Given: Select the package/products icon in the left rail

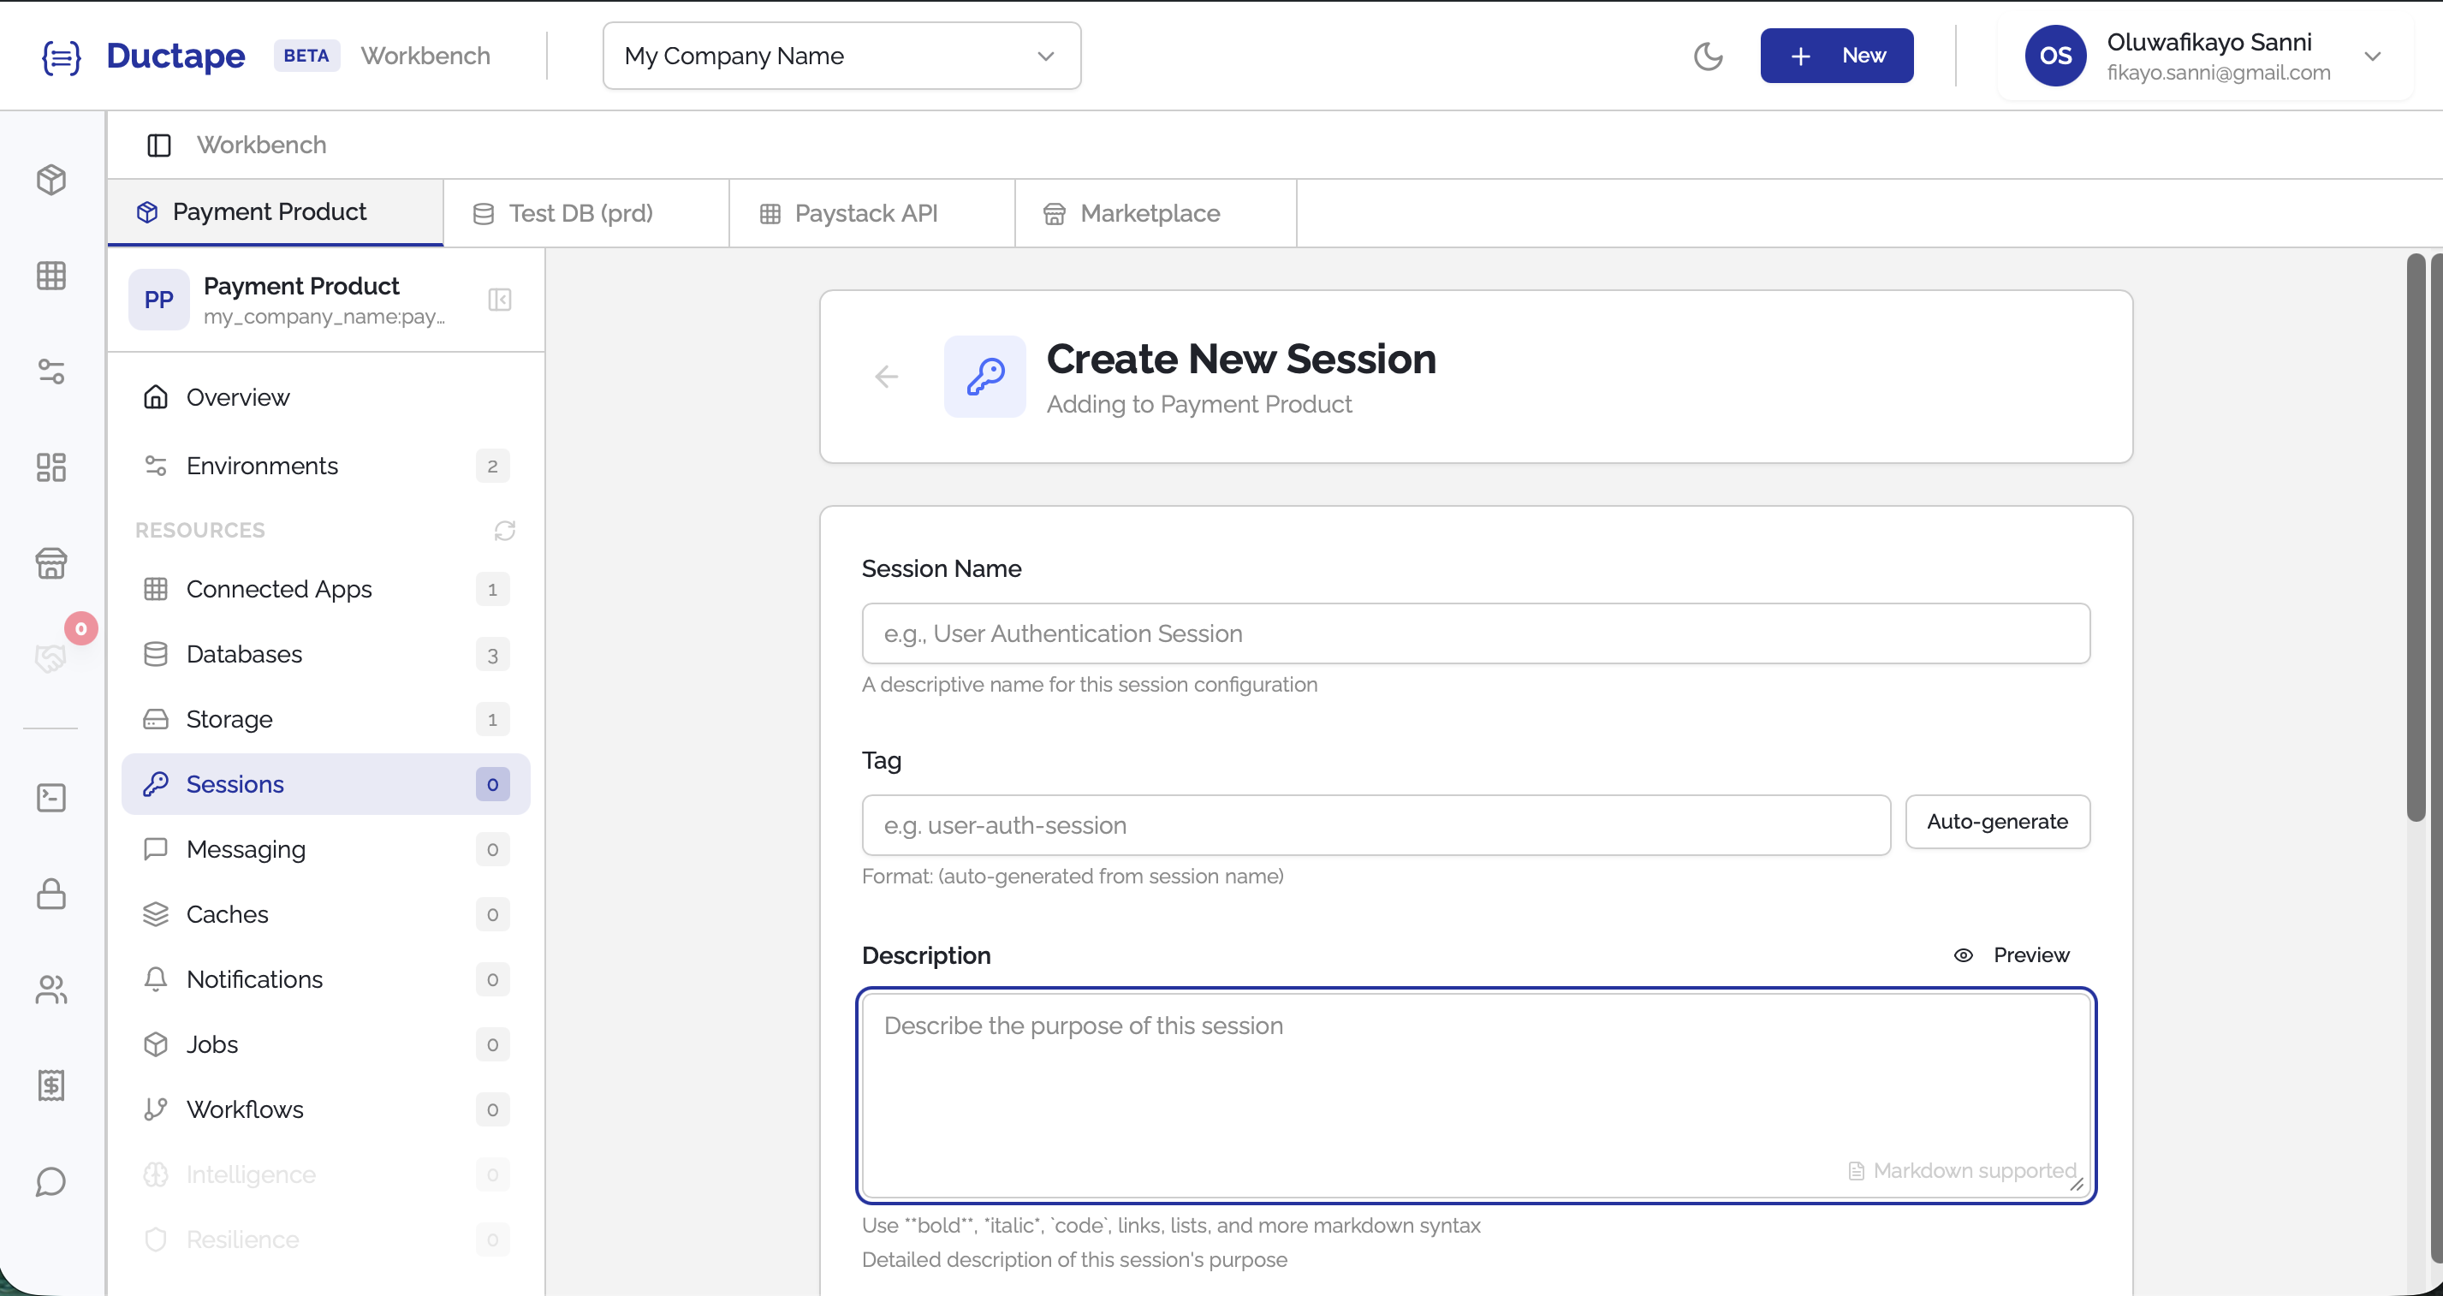Looking at the screenshot, I should [x=51, y=179].
